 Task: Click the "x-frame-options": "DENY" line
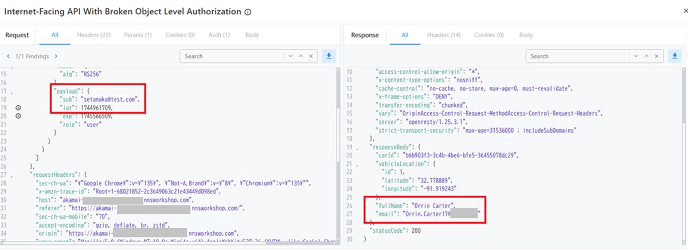coord(416,97)
